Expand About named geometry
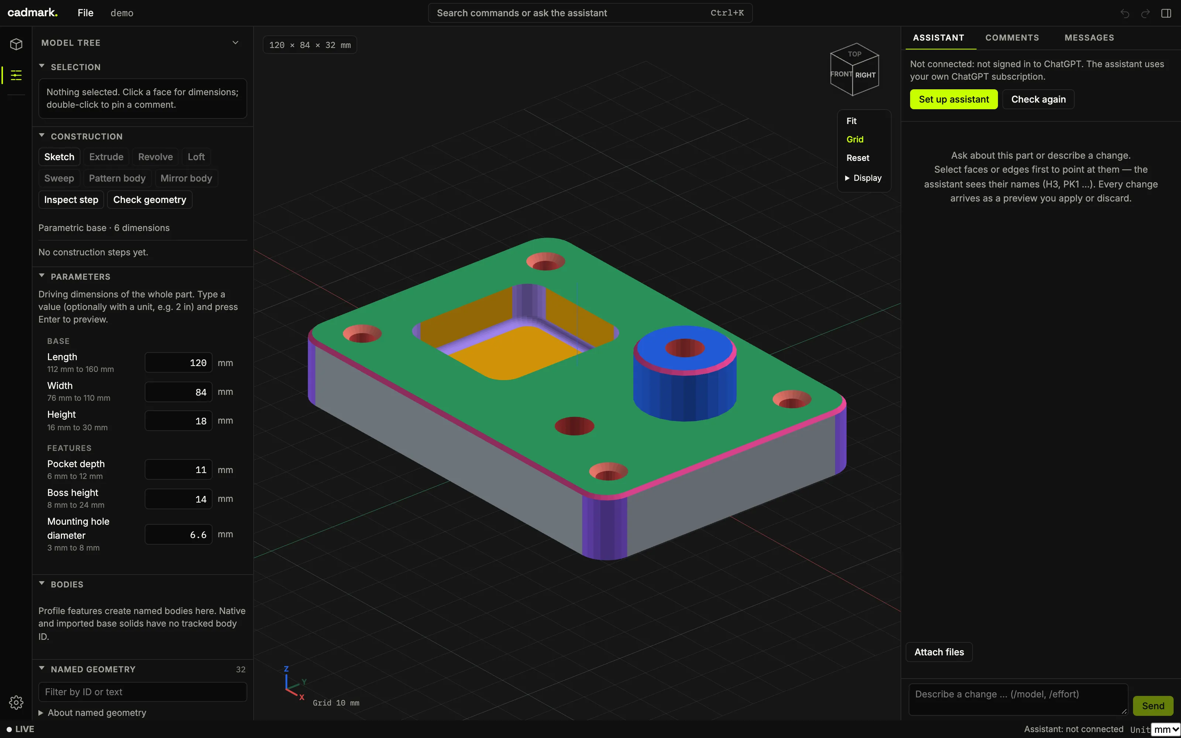Viewport: 1181px width, 738px height. pos(92,713)
